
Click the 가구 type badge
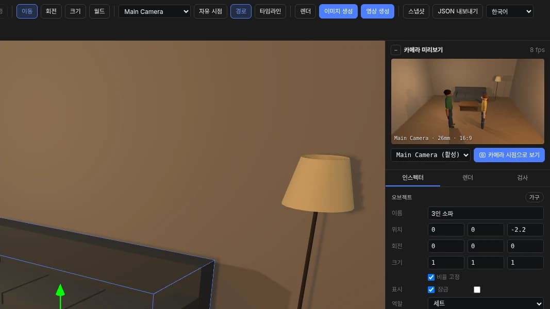[534, 197]
